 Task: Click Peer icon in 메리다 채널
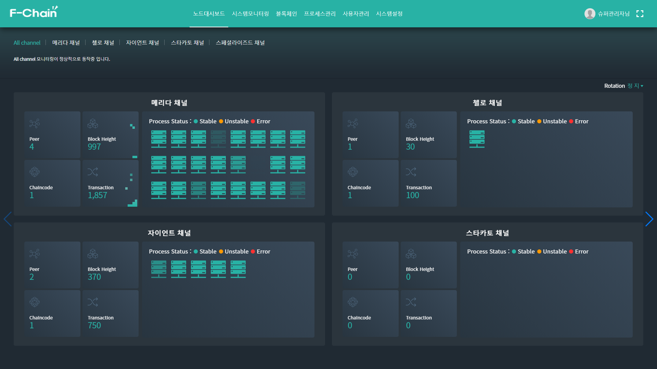coord(35,123)
